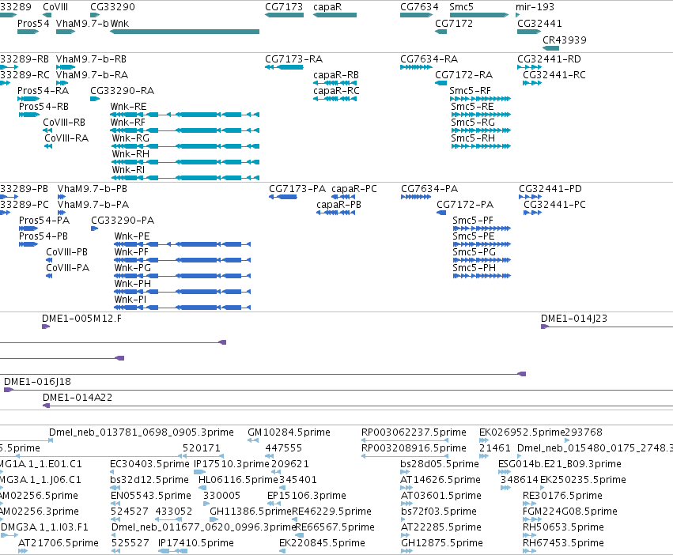673x555 pixels.
Task: Click the CG7172-PA protein label
Action: [465, 204]
